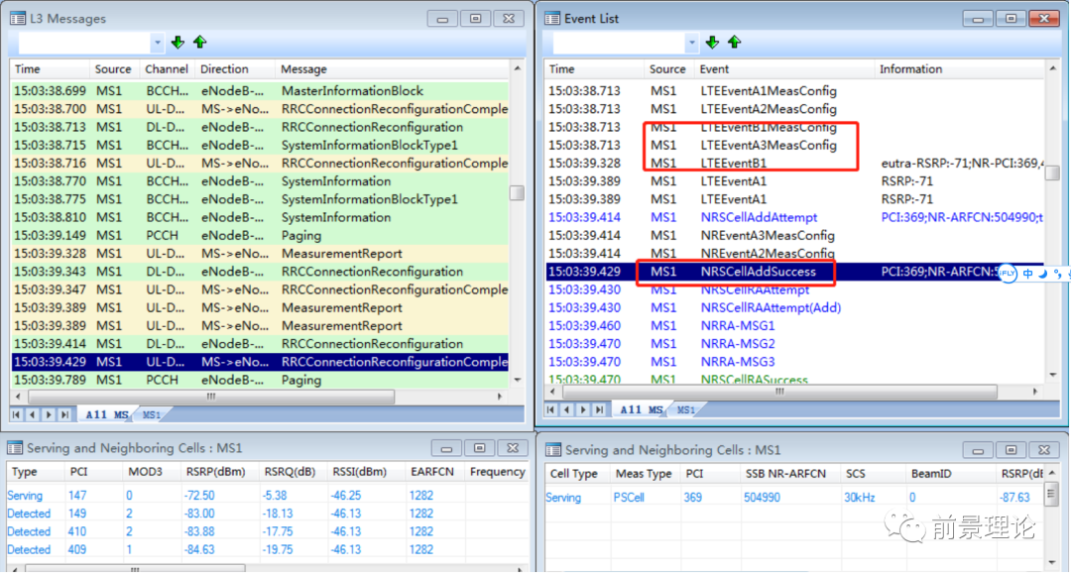
Task: Select the LTEEventA2MeasConfig event
Action: [x=794, y=108]
